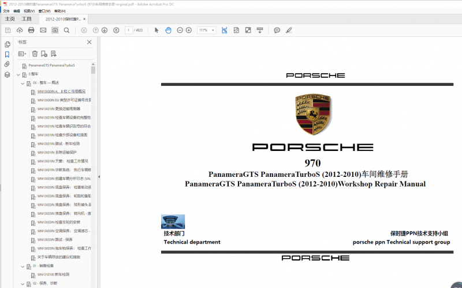The image size is (462, 288).
Task: Go to first page icon
Action: pos(84,30)
